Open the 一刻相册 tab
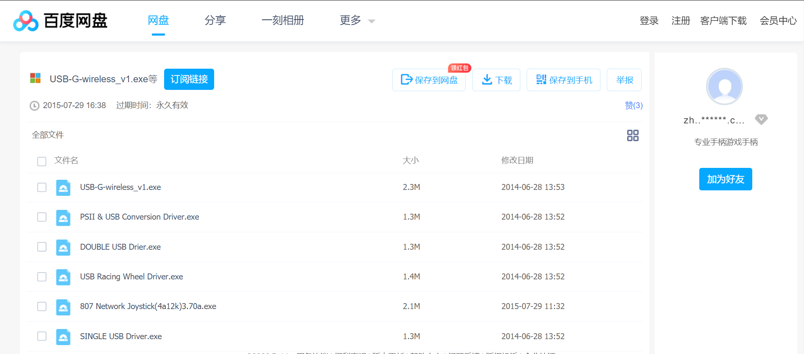This screenshot has width=804, height=354. point(283,20)
